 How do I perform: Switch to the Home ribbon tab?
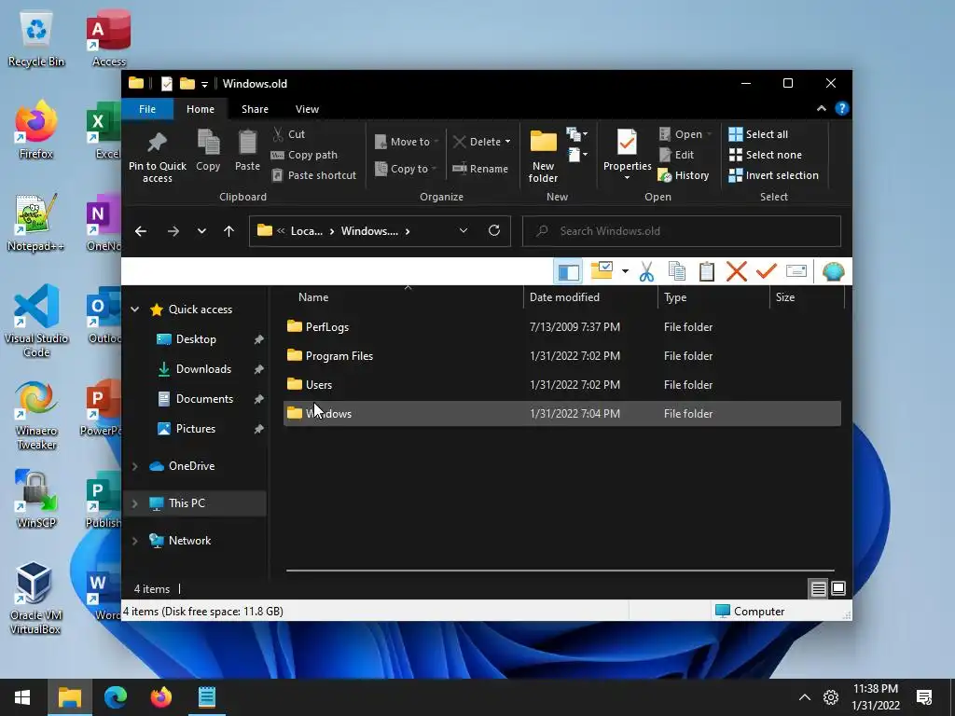coord(201,109)
